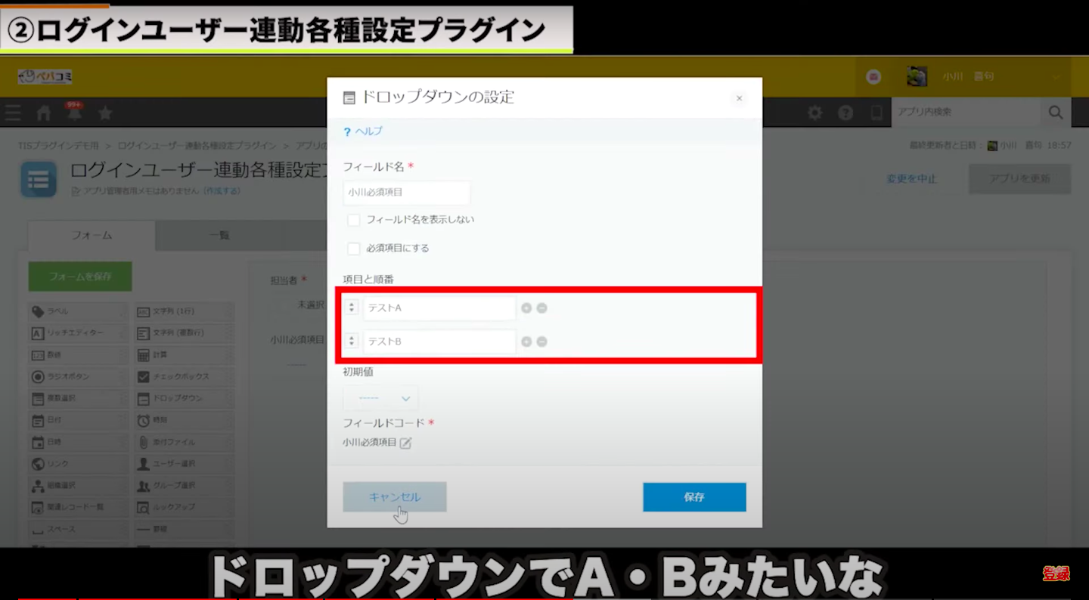This screenshot has height=600, width=1089.
Task: Click the blue 保存 button
Action: (x=694, y=497)
